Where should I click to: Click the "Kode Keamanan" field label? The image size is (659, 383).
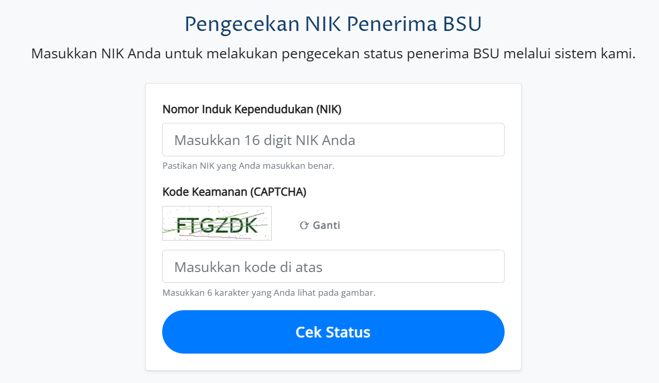[205, 192]
